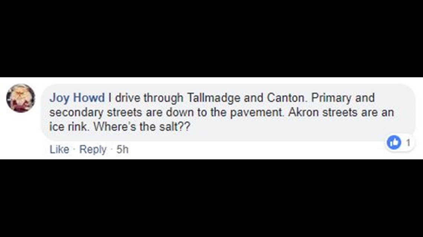The width and height of the screenshot is (423, 237).
Task: Open the 5h comment timestamp
Action: tap(122, 149)
